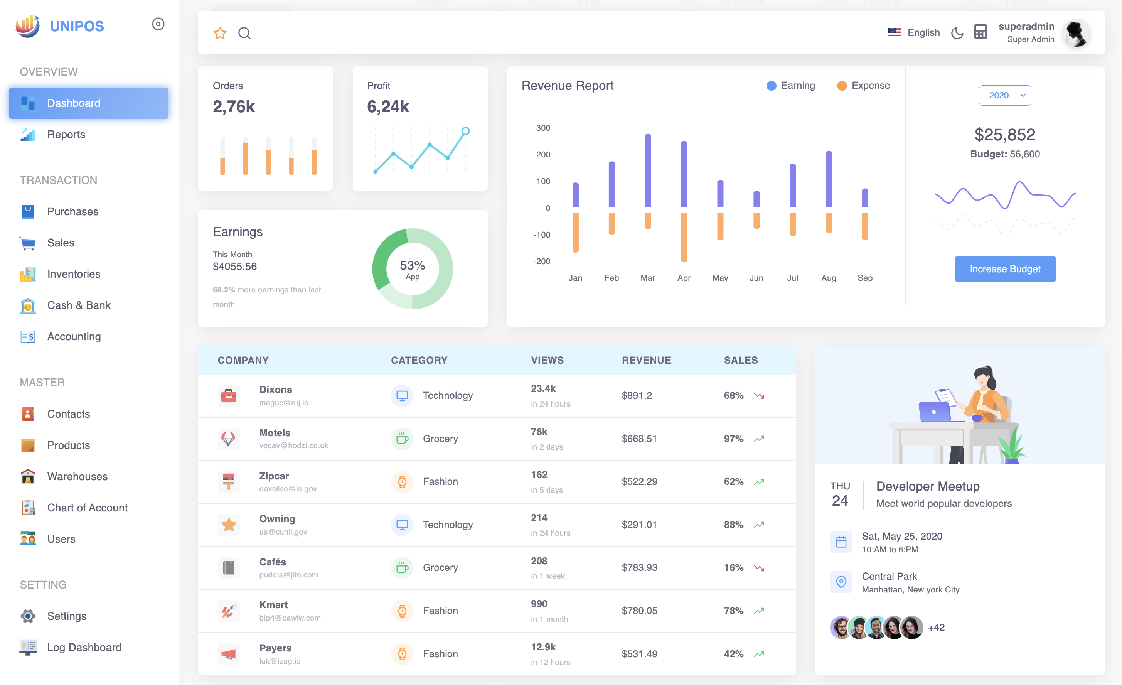Toggle Expense series in chart legend

pos(863,86)
